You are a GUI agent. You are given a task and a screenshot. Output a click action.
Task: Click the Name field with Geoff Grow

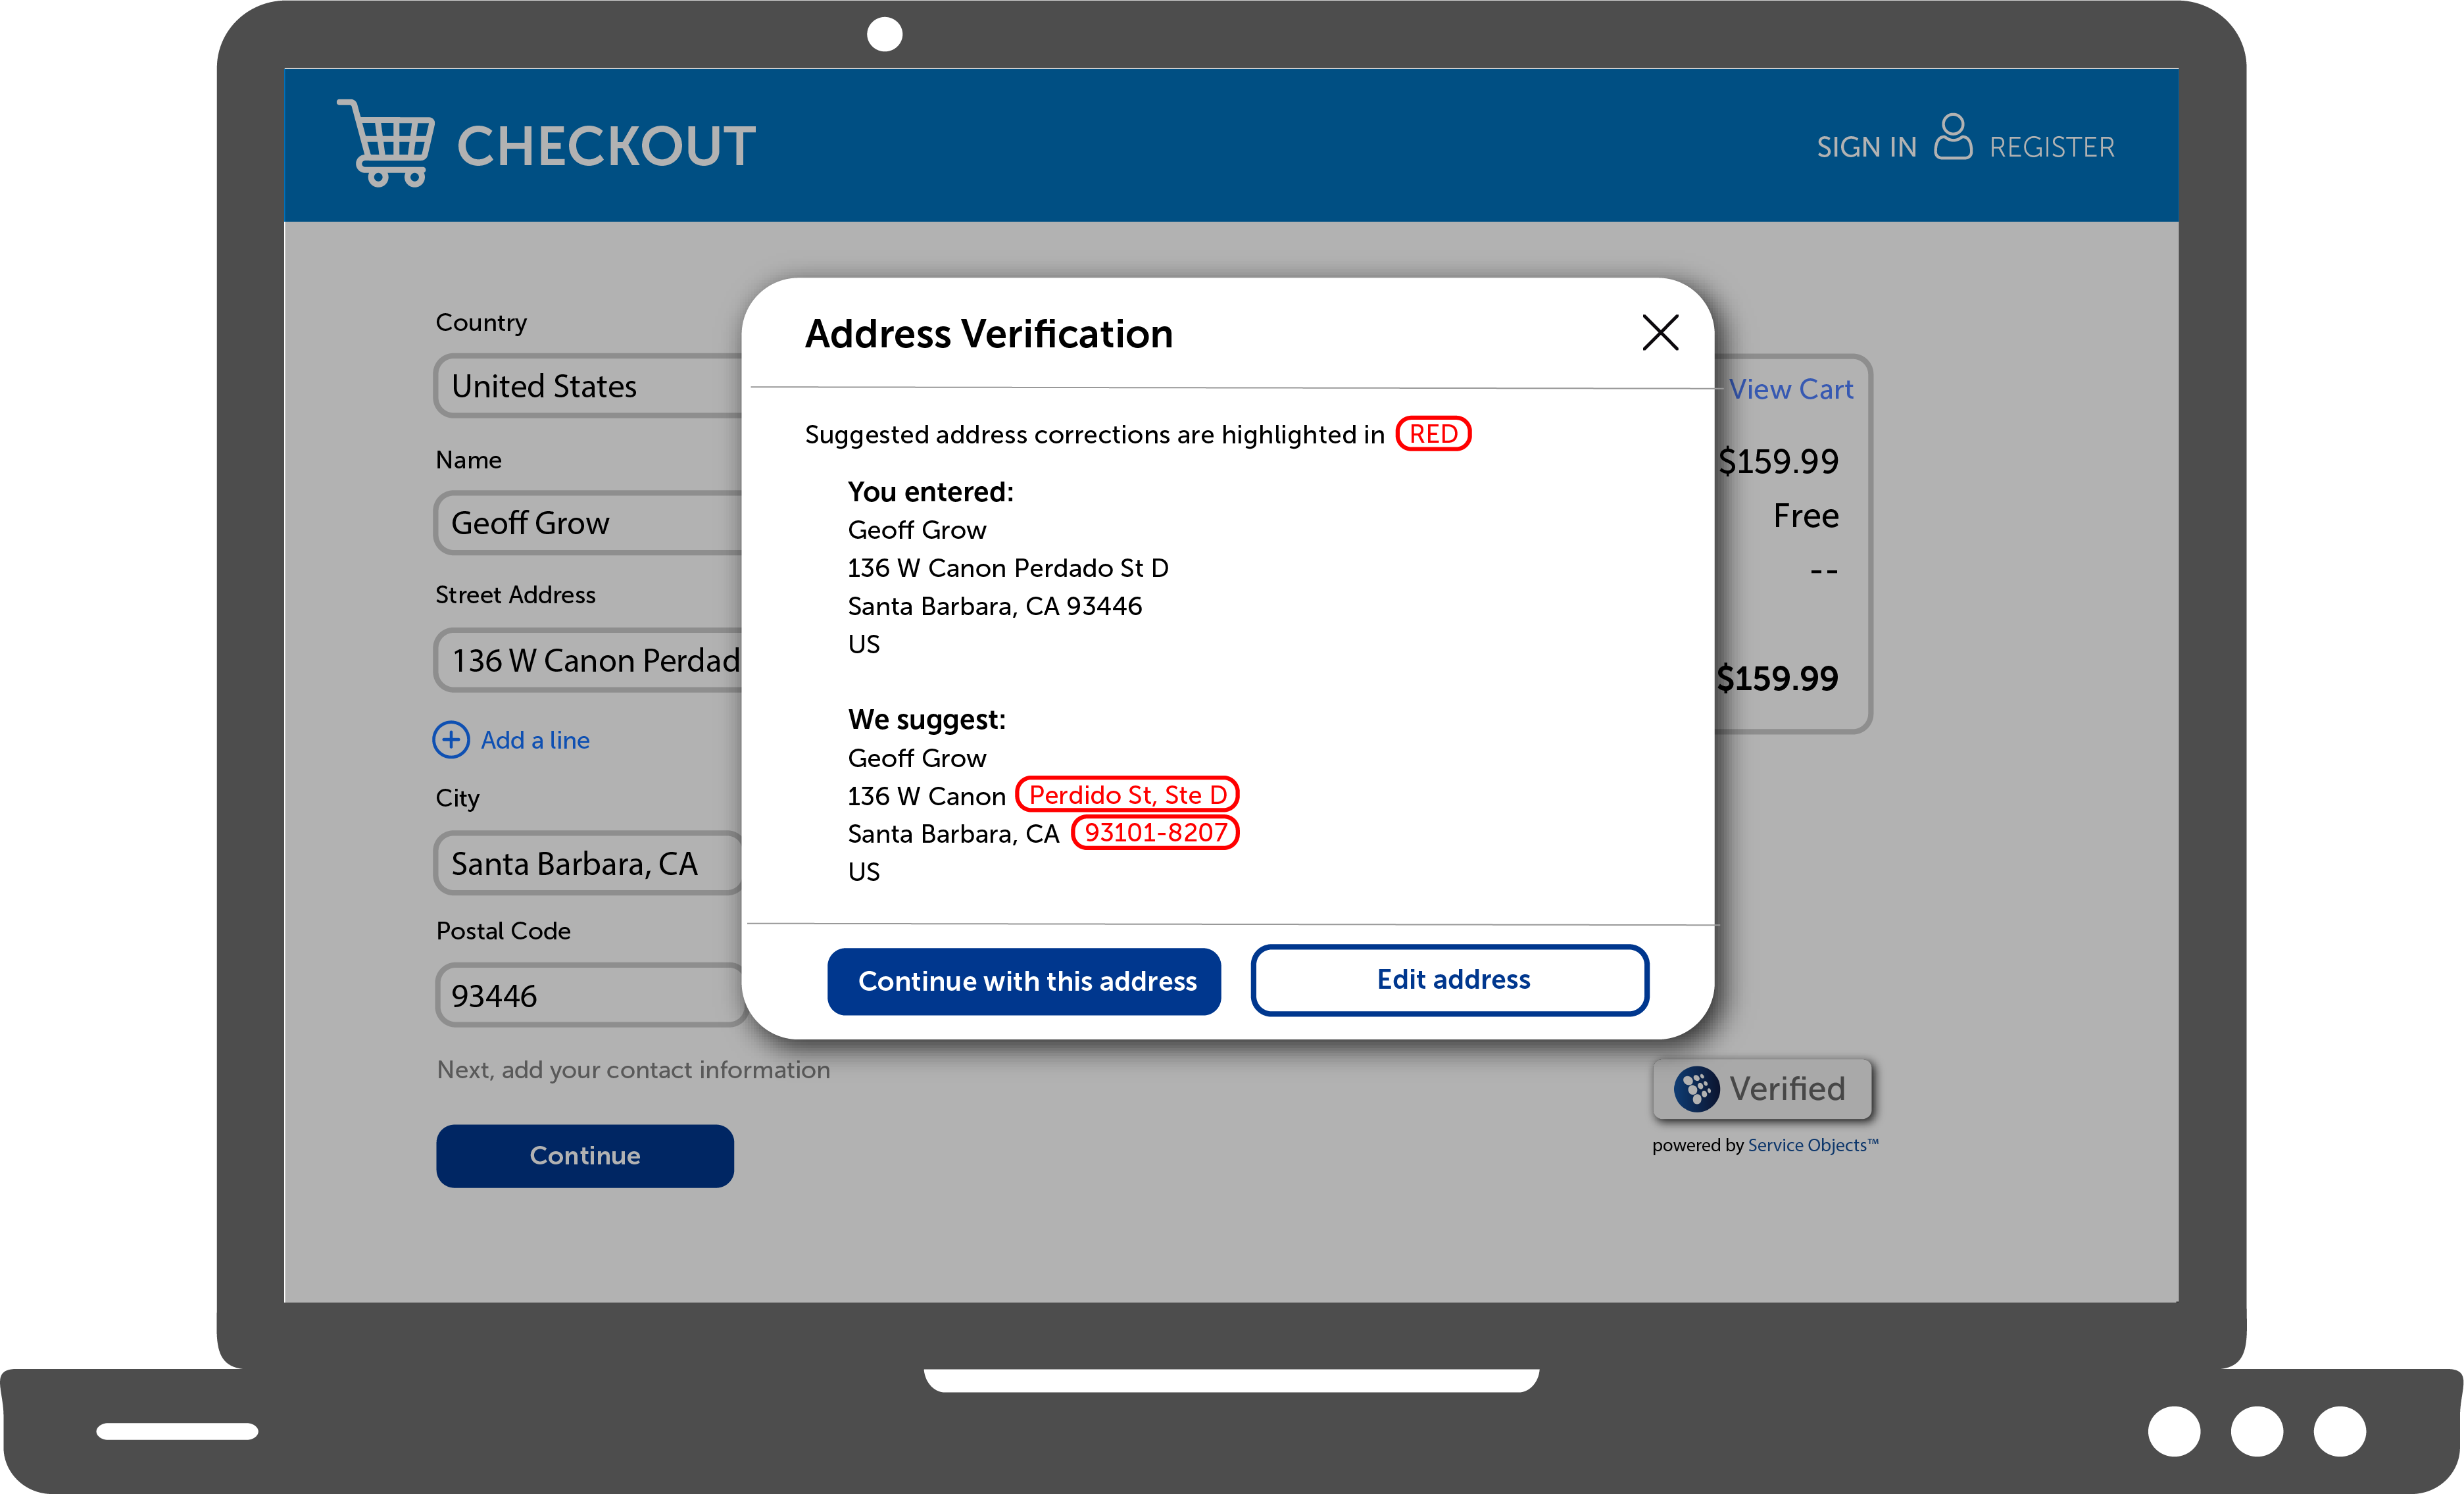click(x=589, y=523)
